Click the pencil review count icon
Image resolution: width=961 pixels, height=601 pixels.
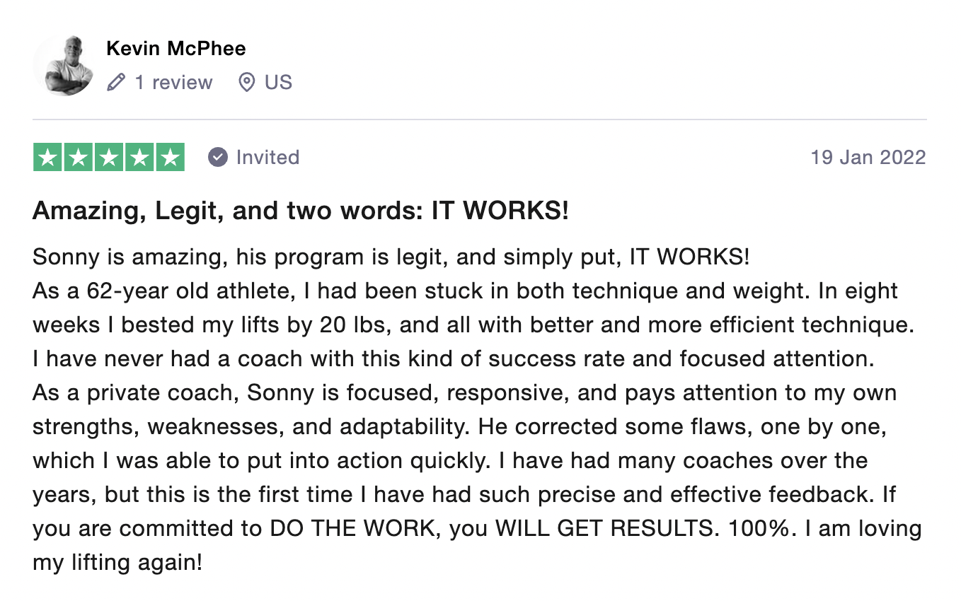[115, 83]
